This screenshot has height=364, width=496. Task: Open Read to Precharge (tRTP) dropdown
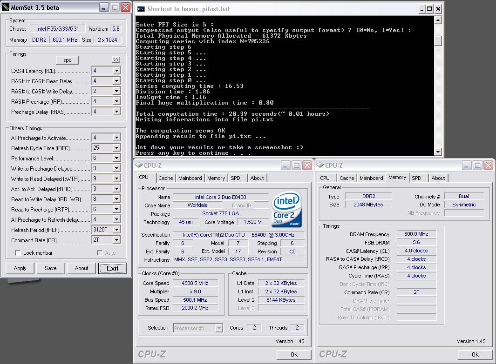(116, 209)
